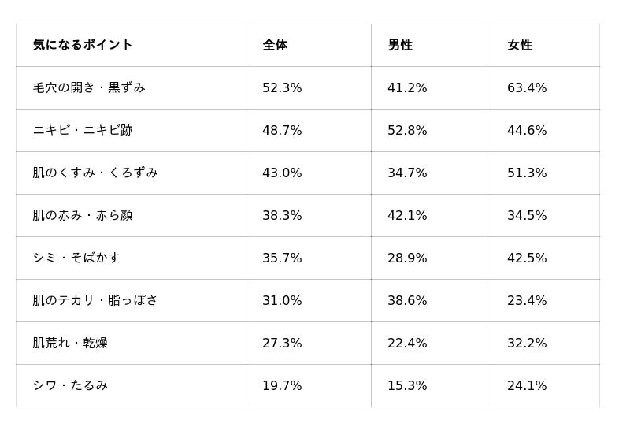The width and height of the screenshot is (630, 431).
Task: Click the 24.1% female value
Action: click(527, 385)
